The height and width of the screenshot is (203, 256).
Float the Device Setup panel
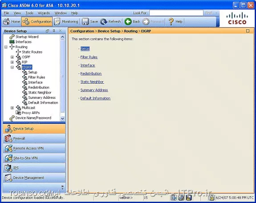tap(47, 31)
